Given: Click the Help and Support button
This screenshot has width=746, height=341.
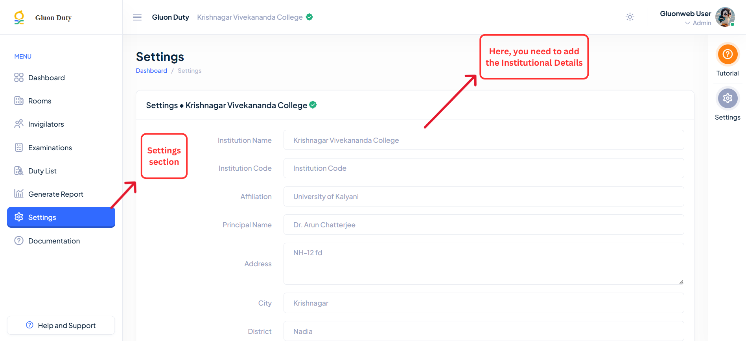Looking at the screenshot, I should (x=61, y=325).
